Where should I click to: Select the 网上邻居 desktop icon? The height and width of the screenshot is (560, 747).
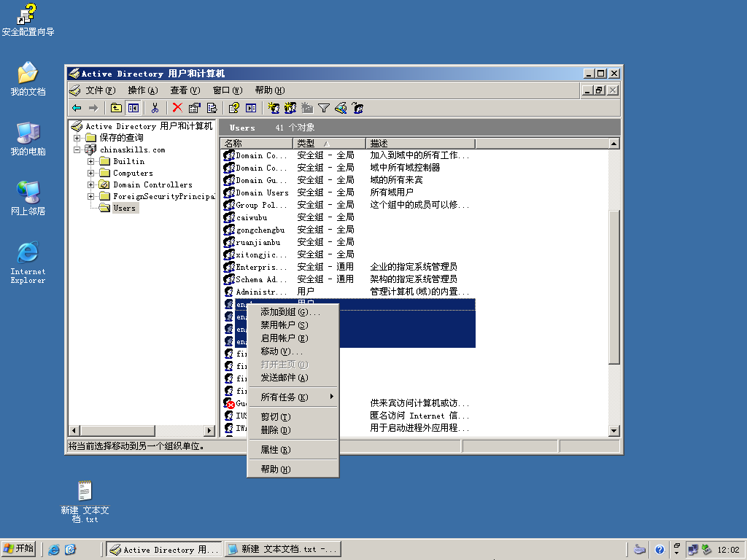point(28,198)
